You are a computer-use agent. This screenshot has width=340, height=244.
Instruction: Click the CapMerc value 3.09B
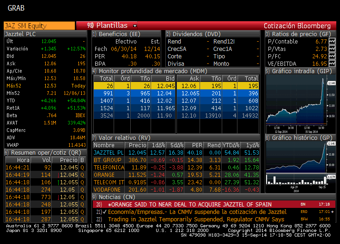[x=79, y=130]
